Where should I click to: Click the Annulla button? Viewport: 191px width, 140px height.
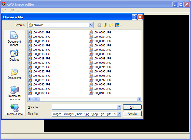[x=132, y=114]
